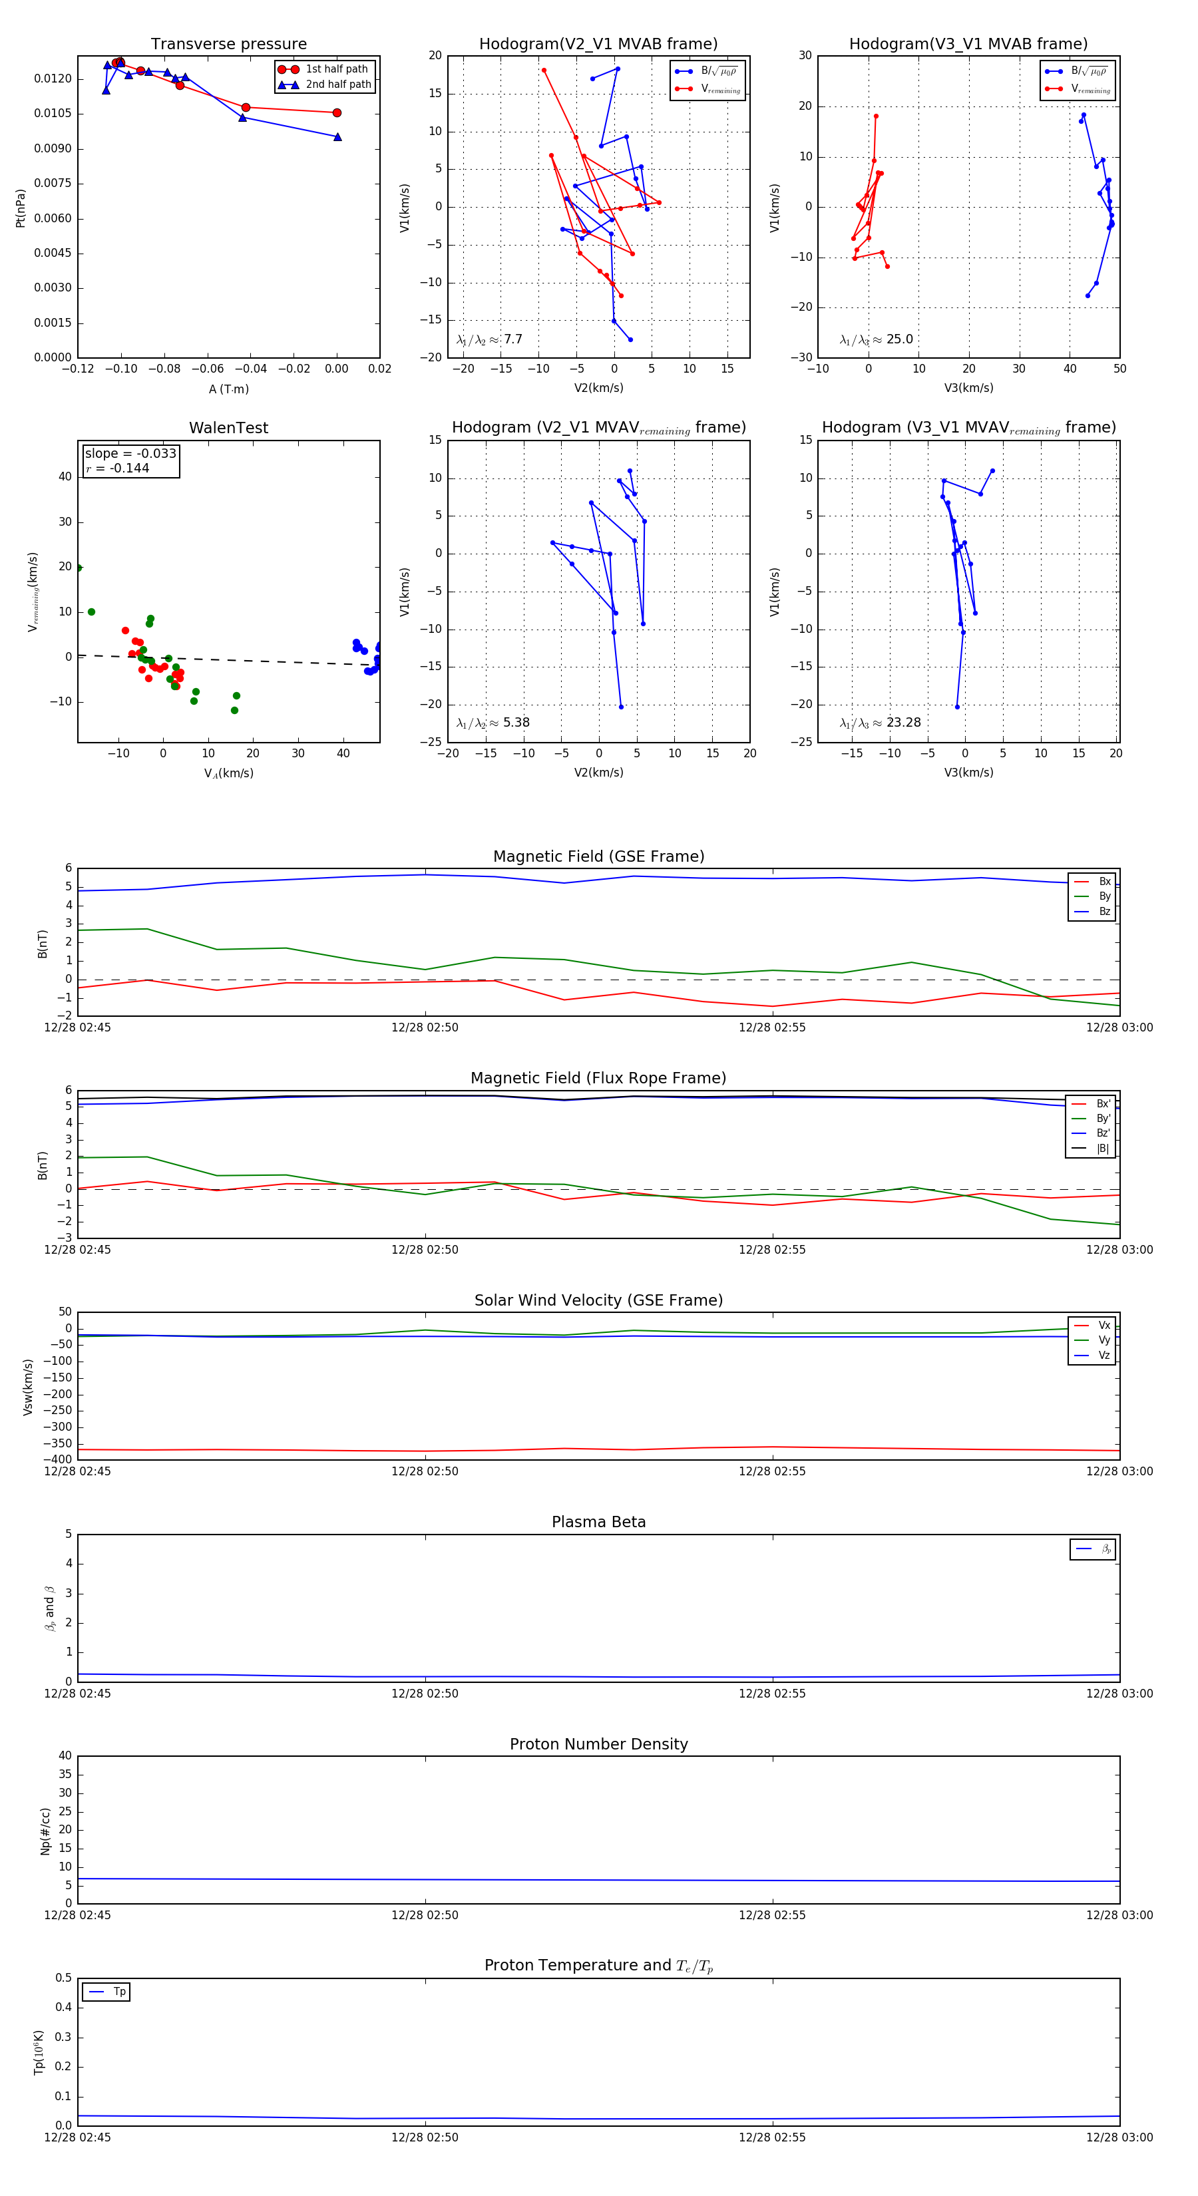Image resolution: width=1198 pixels, height=2196 pixels.
Task: Select the "WalenTest" plot title
Action: point(228,428)
